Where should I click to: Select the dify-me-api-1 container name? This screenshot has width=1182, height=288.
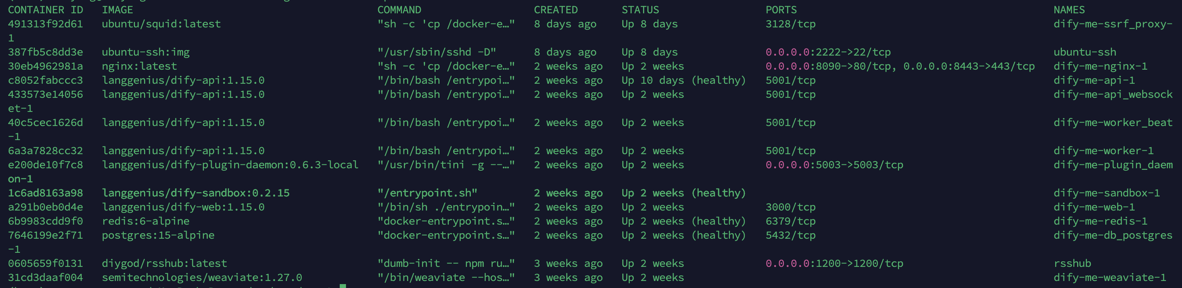[x=1094, y=80]
